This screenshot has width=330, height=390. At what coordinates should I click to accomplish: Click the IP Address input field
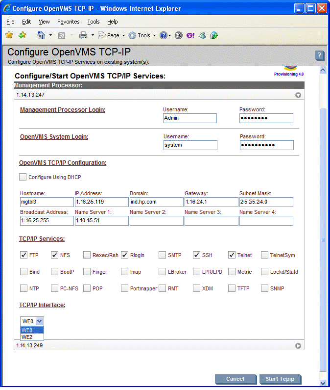tap(102, 202)
